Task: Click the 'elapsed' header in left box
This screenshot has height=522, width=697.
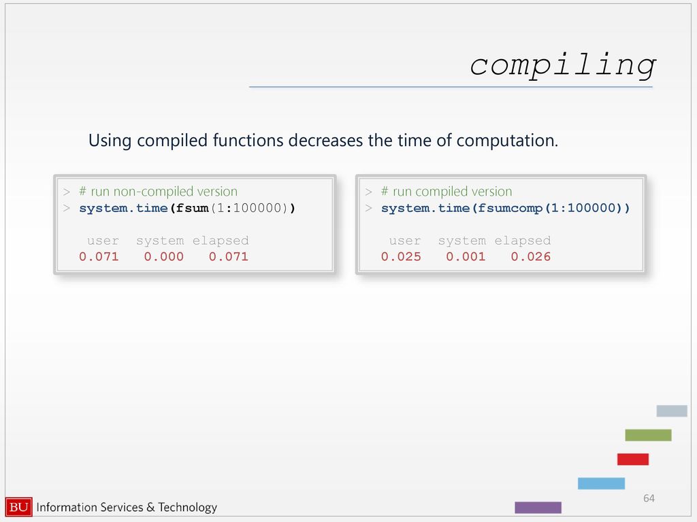Action: [x=221, y=241]
